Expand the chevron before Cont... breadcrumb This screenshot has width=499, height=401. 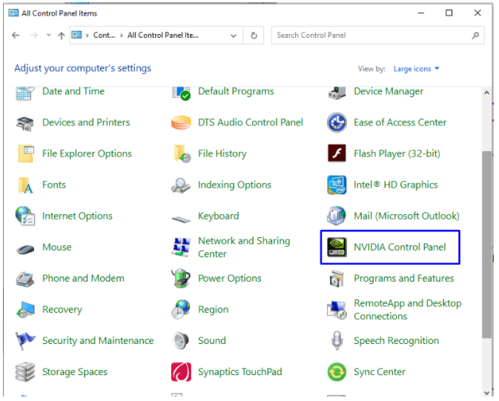[x=87, y=36]
